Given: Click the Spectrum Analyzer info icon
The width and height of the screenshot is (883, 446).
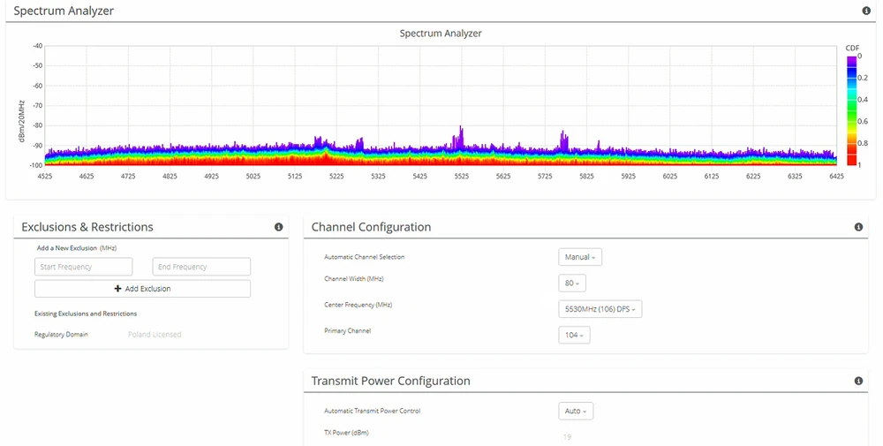Looking at the screenshot, I should click(x=866, y=11).
